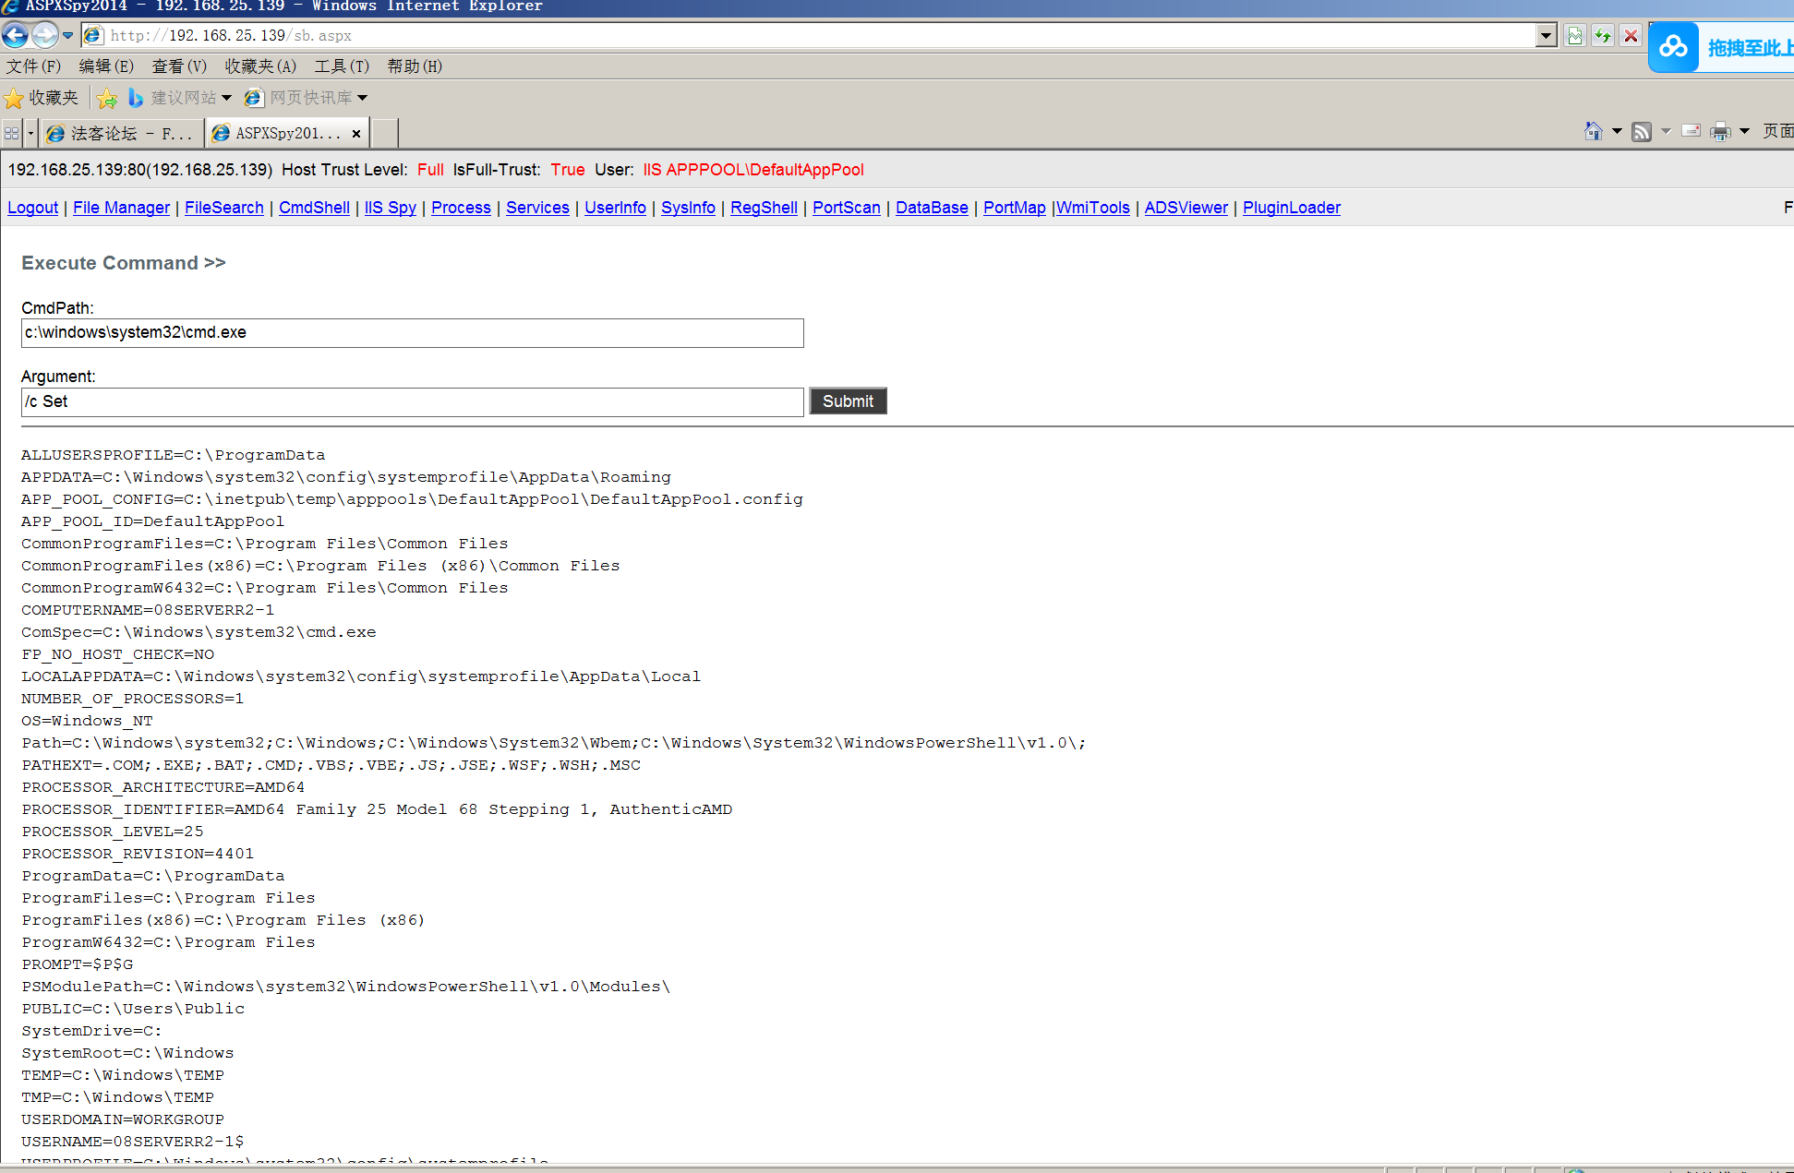Open the File Manager link
The width and height of the screenshot is (1794, 1173).
coord(121,208)
